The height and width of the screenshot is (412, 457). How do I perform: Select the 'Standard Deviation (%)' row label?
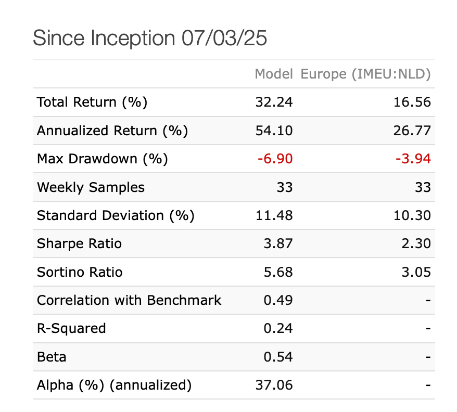coord(116,215)
